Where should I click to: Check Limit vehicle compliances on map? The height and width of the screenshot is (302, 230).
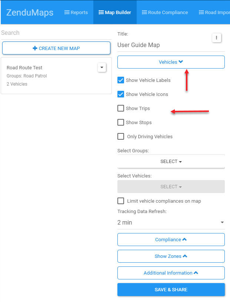pos(121,201)
